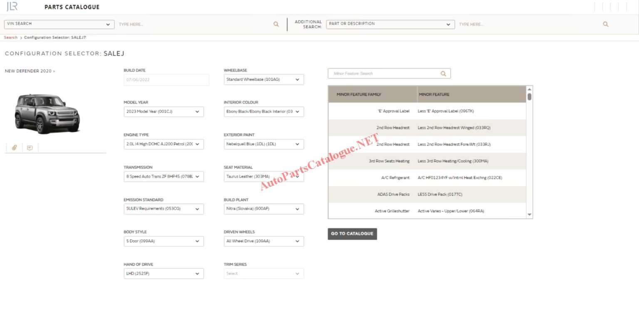The width and height of the screenshot is (639, 324).
Task: Click the JLR logo icon
Action: pyautogui.click(x=12, y=6)
